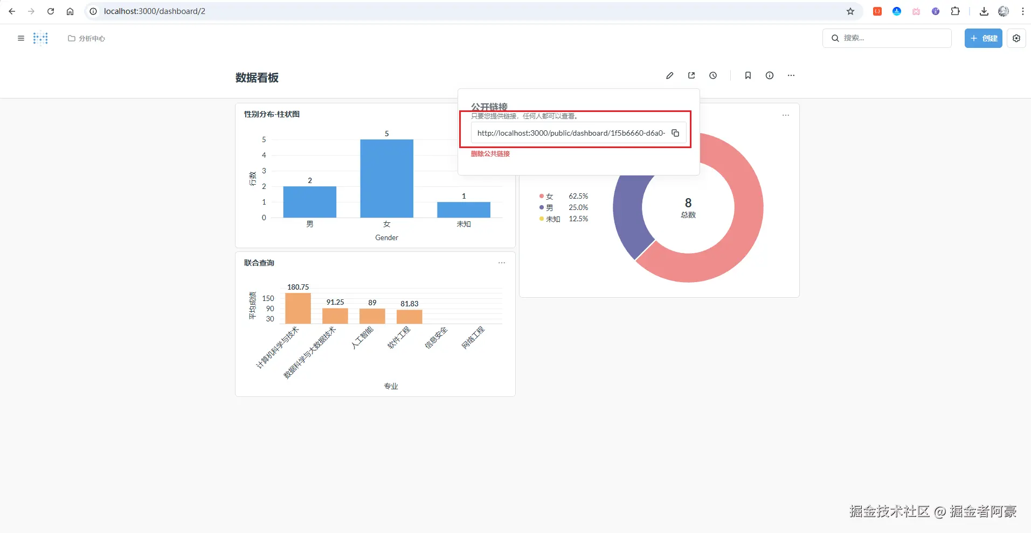Open browser profile avatar
This screenshot has width=1031, height=533.
click(x=1004, y=11)
